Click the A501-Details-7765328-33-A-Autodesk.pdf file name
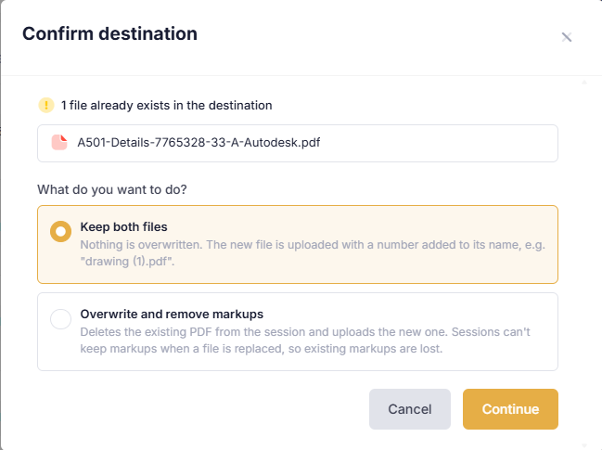602x450 pixels. click(199, 143)
